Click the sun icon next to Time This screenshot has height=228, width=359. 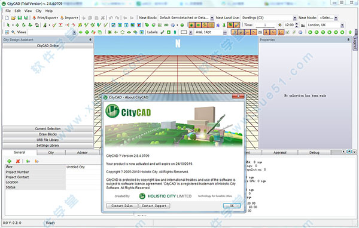point(279,25)
